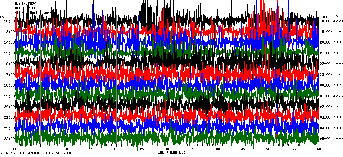Click the 30 minute tick label
The width and height of the screenshot is (343, 157).
pyautogui.click(x=167, y=149)
